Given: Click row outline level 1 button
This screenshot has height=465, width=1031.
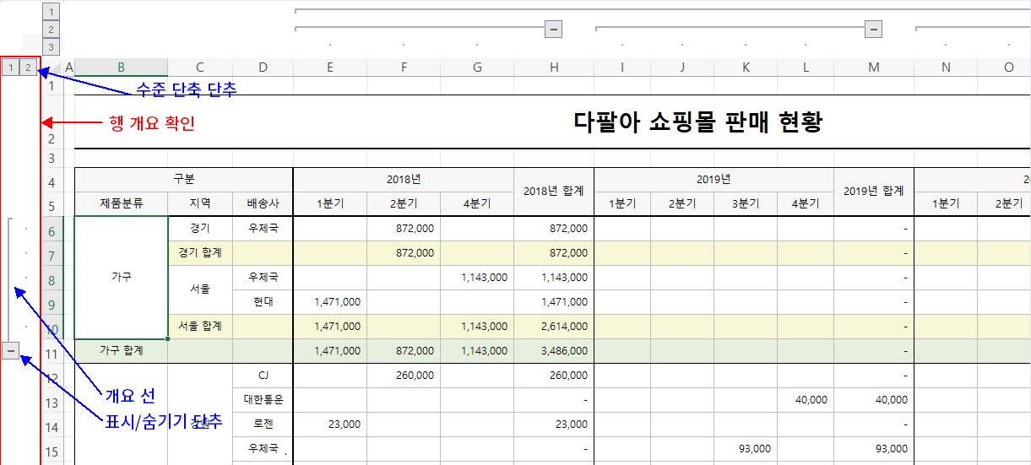Looking at the screenshot, I should coord(11,67).
